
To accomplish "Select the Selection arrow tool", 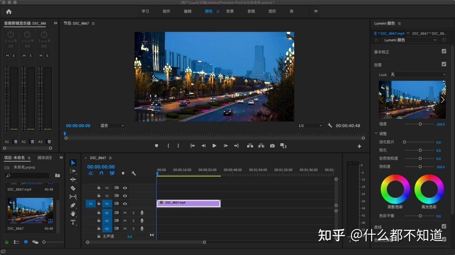I will pos(73,163).
